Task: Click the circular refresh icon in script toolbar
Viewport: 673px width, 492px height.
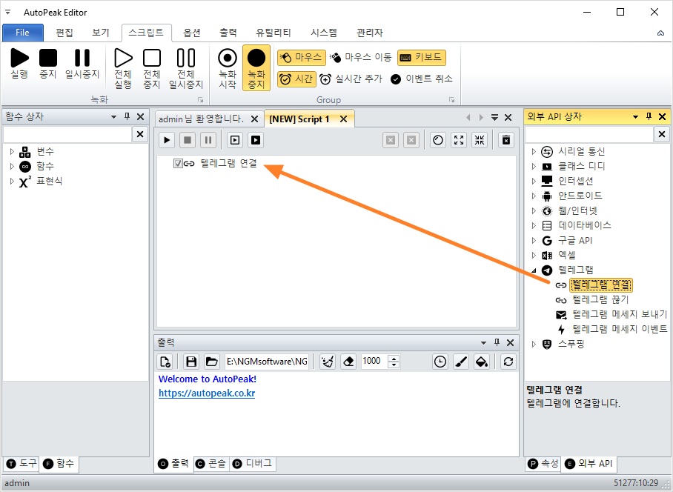Action: 438,140
